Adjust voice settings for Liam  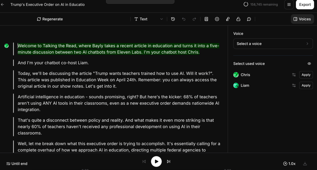point(294,86)
